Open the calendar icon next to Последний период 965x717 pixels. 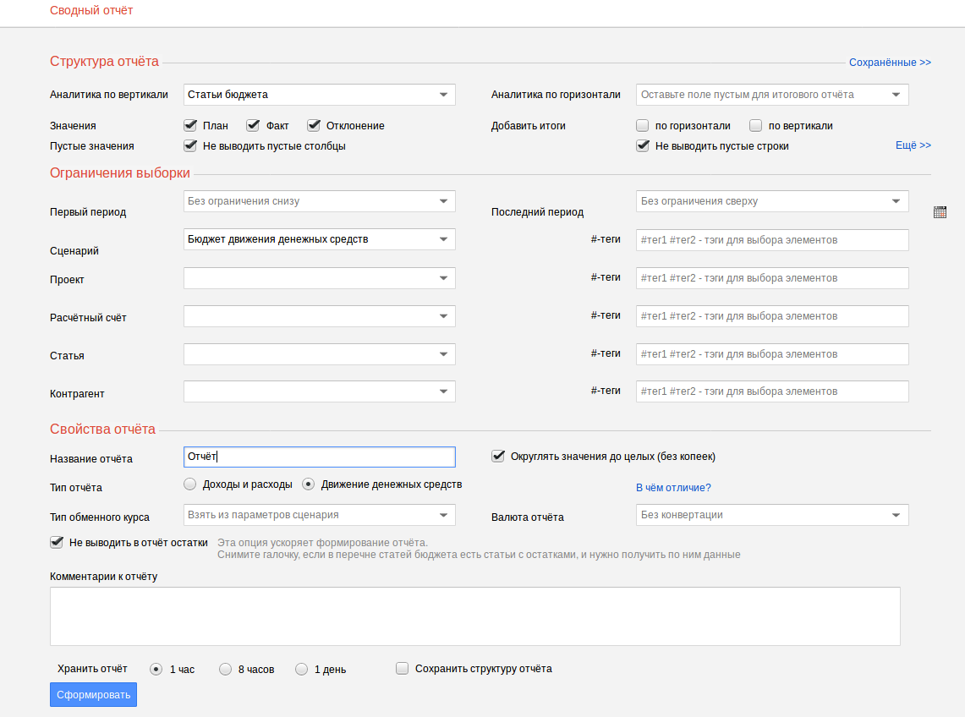pos(940,212)
